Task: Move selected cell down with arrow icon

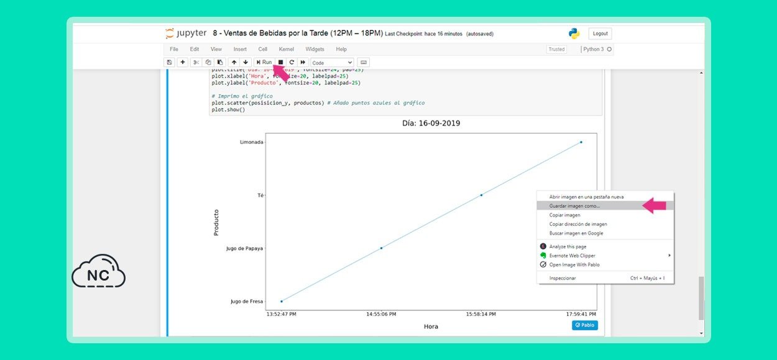Action: (x=246, y=62)
